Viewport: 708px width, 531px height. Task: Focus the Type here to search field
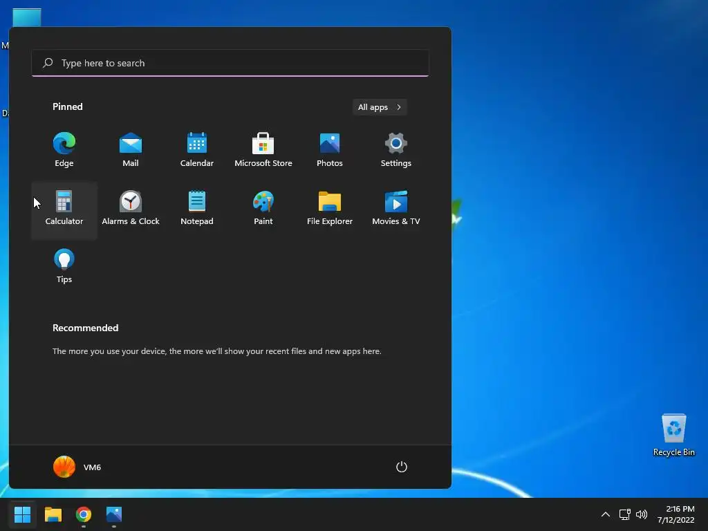[230, 63]
